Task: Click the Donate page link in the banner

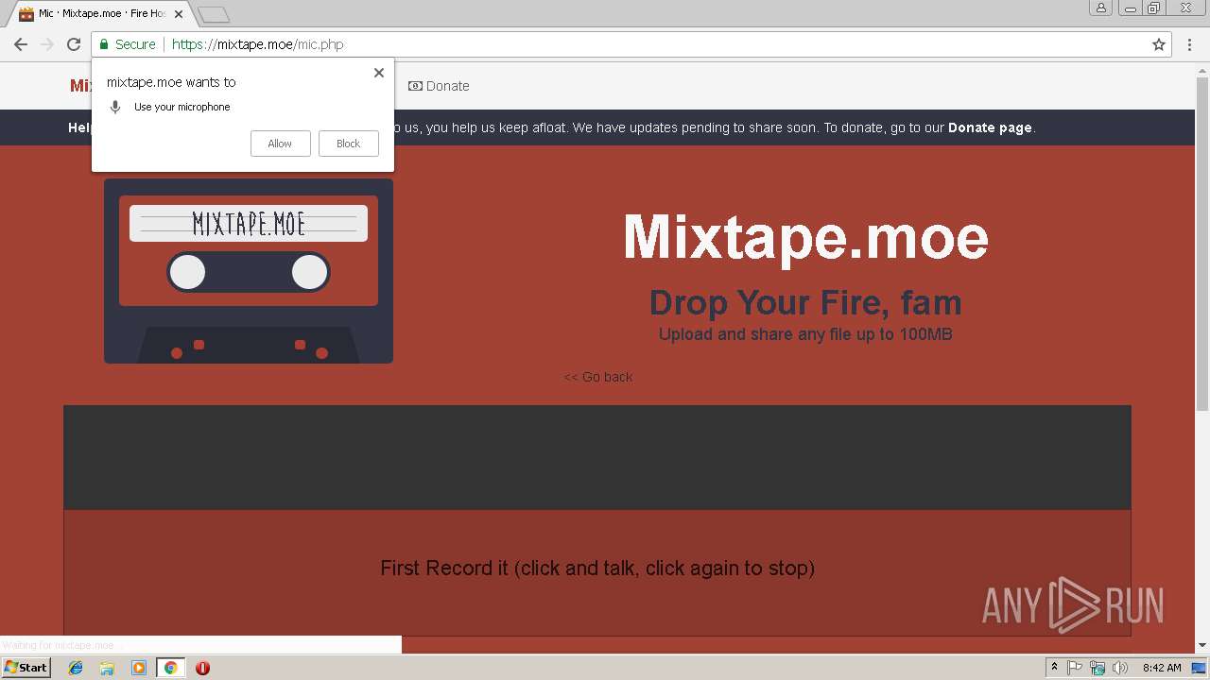Action: point(990,128)
